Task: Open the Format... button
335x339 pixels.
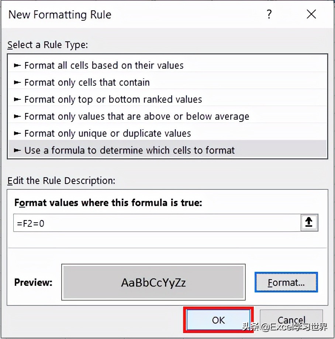Action: [x=286, y=282]
